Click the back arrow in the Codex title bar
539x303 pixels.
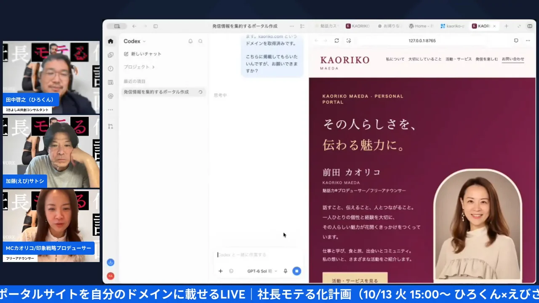[134, 26]
